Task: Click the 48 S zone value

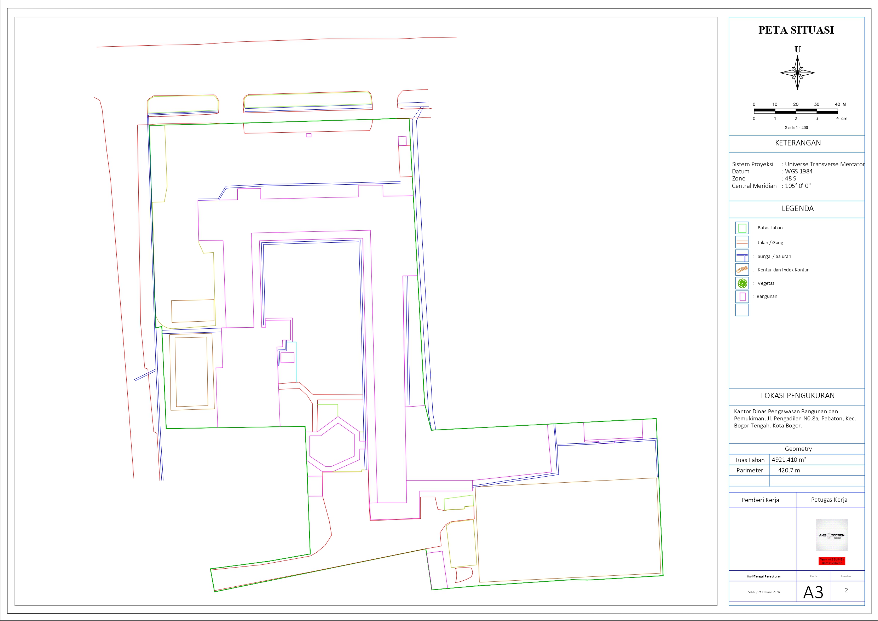Action: point(790,179)
